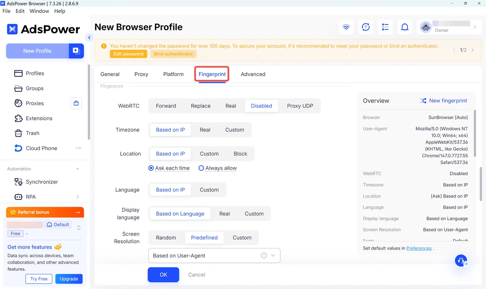
Task: Set Location to Block
Action: click(x=240, y=154)
